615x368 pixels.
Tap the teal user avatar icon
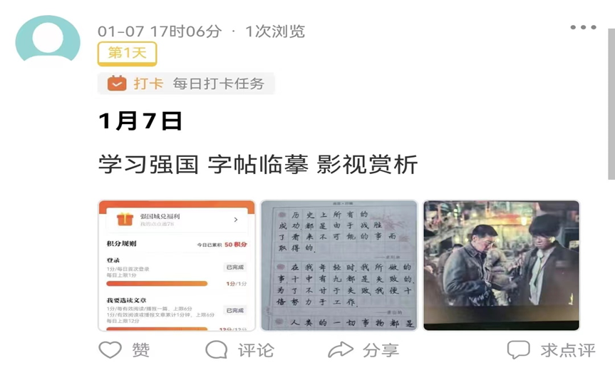(x=48, y=39)
